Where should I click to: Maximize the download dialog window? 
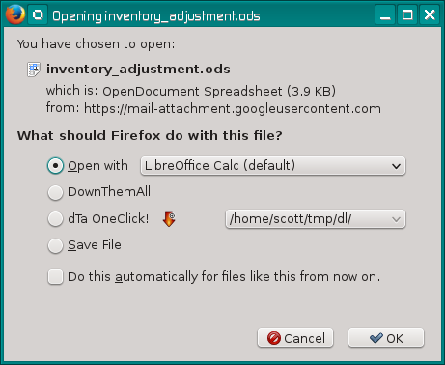point(407,14)
